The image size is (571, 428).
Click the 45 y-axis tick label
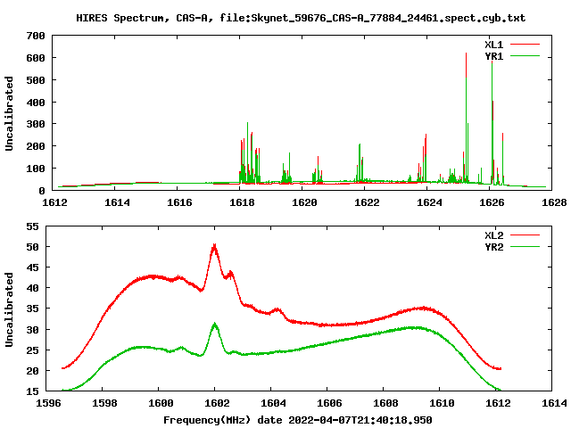pyautogui.click(x=32, y=267)
